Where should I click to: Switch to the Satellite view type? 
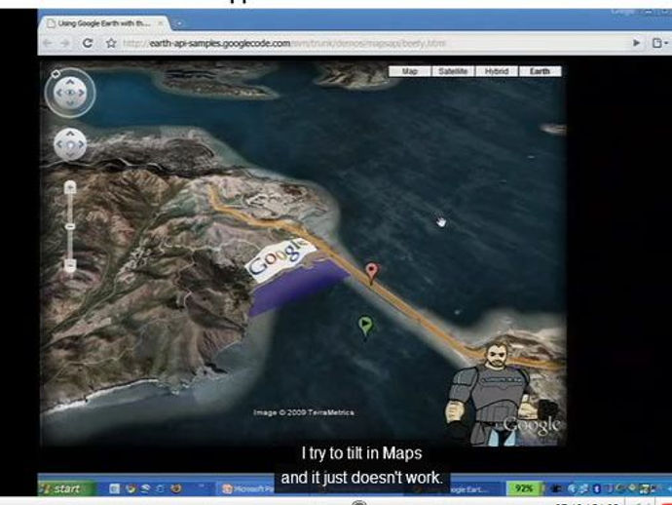point(453,71)
